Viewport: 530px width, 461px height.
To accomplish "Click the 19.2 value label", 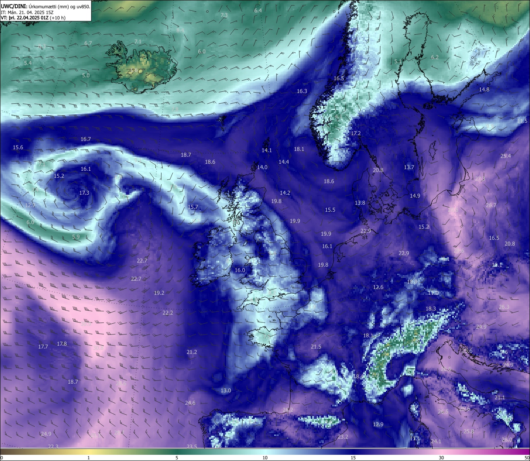I will (x=159, y=293).
